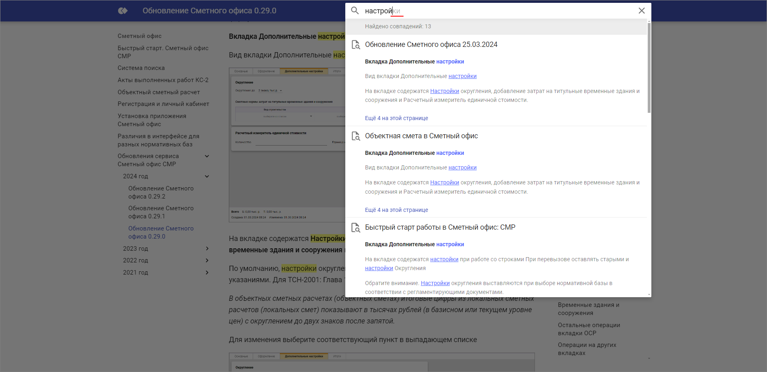Click the search magnifier icon
The height and width of the screenshot is (372, 767).
click(355, 11)
